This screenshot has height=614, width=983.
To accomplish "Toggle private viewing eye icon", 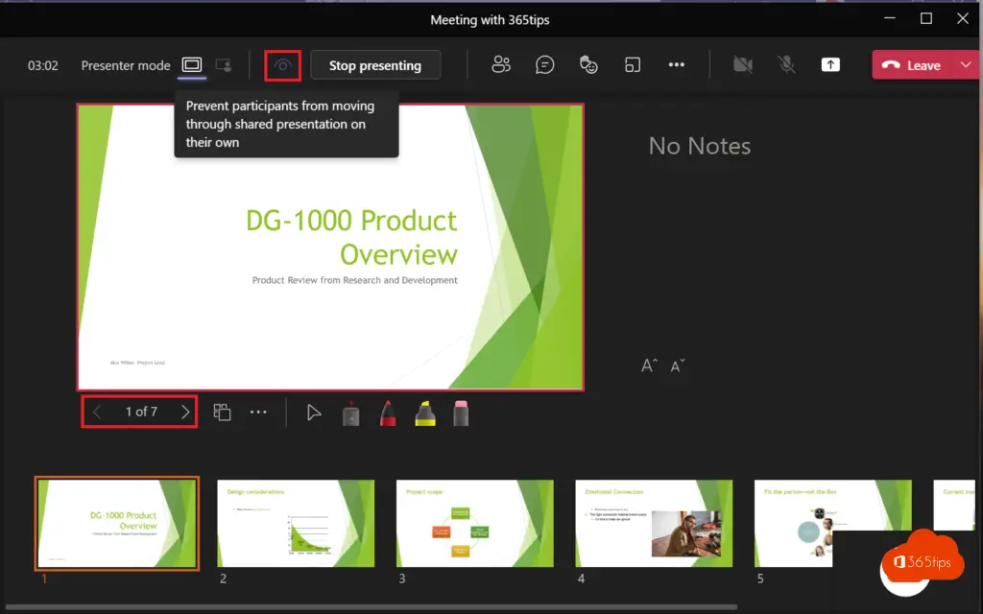I will point(282,65).
